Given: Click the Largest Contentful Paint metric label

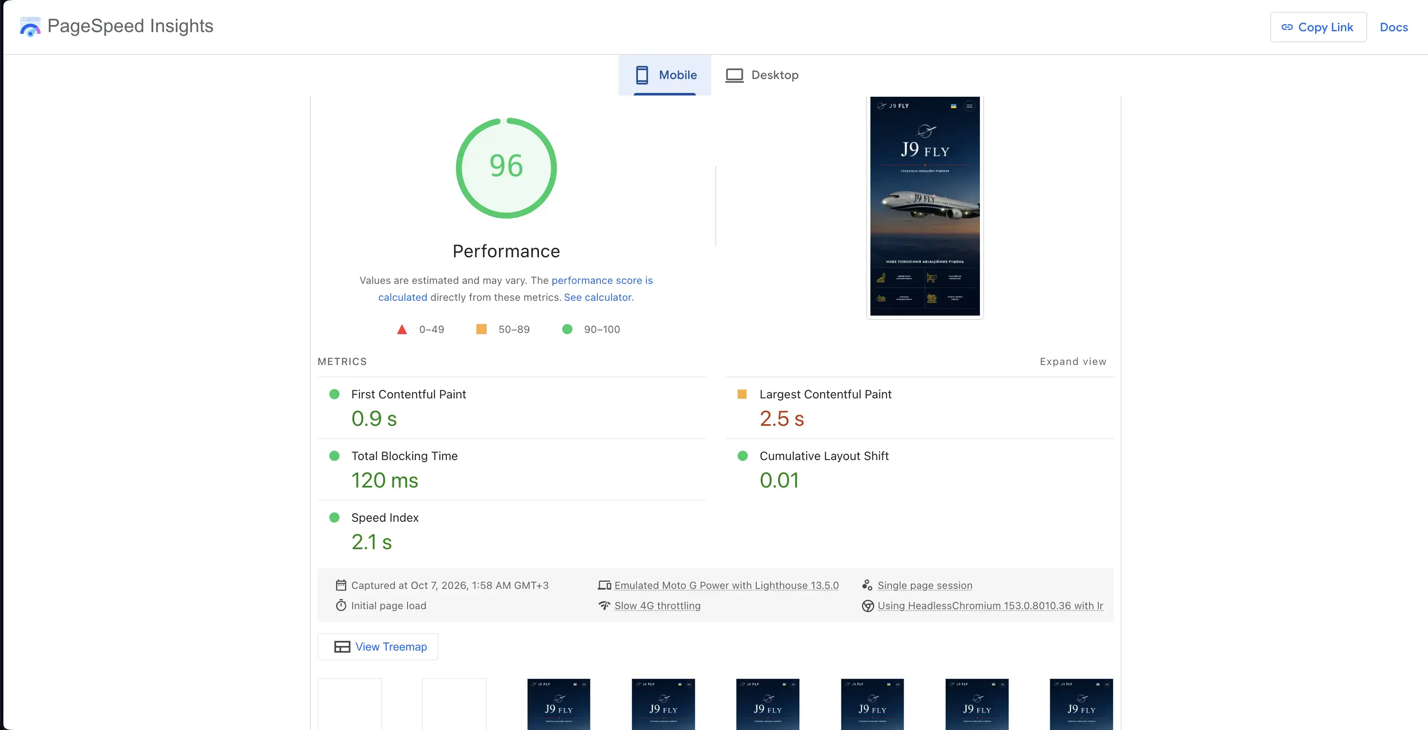Looking at the screenshot, I should (826, 394).
